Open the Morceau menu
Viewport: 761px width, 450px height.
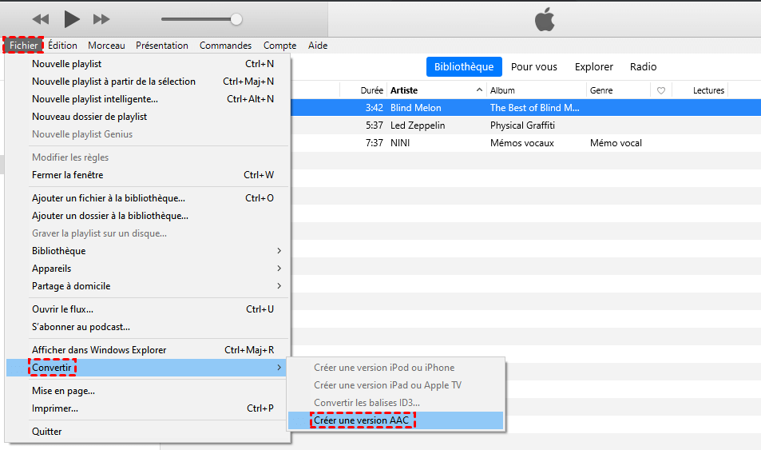click(x=106, y=46)
